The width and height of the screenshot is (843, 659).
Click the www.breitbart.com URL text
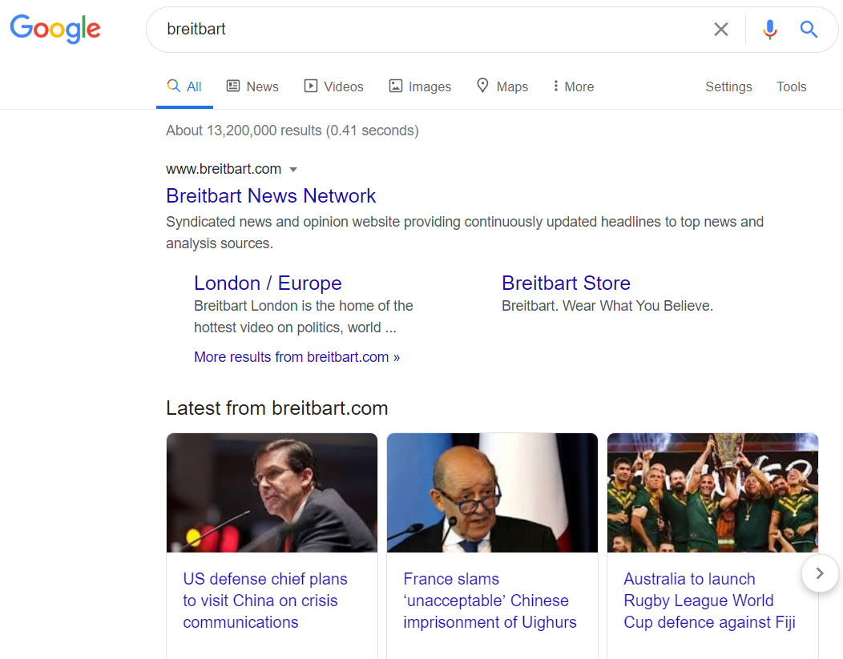pyautogui.click(x=224, y=169)
